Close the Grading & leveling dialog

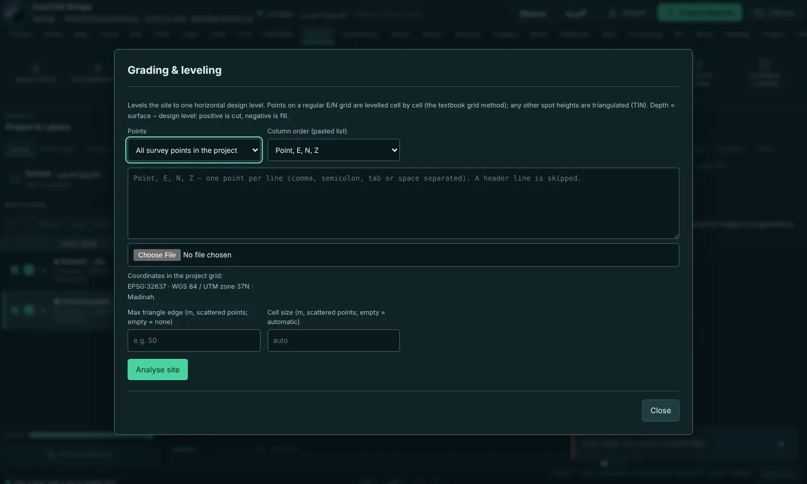(660, 410)
